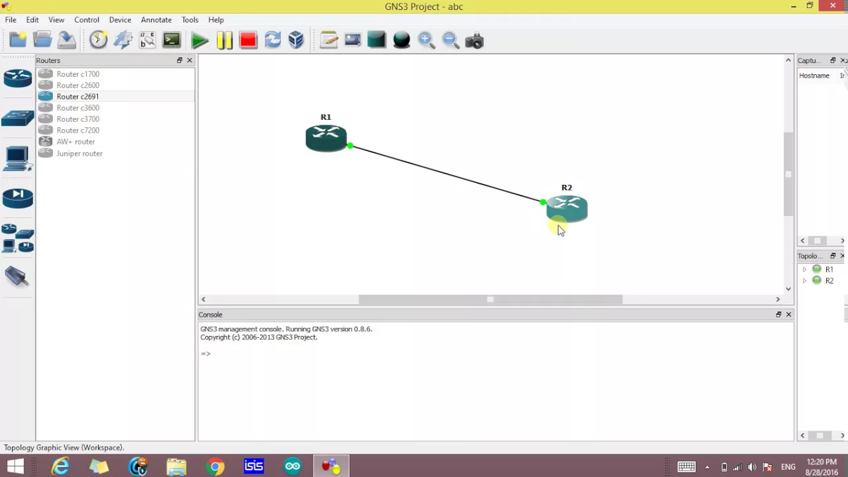The width and height of the screenshot is (848, 477).
Task: Undock the Routers panel
Action: point(180,60)
